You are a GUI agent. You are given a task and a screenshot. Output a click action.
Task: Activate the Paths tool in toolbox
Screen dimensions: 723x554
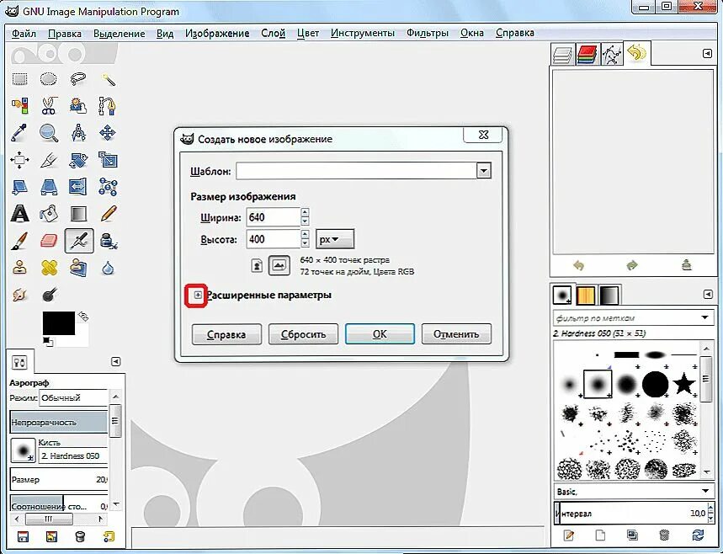pyautogui.click(x=108, y=106)
